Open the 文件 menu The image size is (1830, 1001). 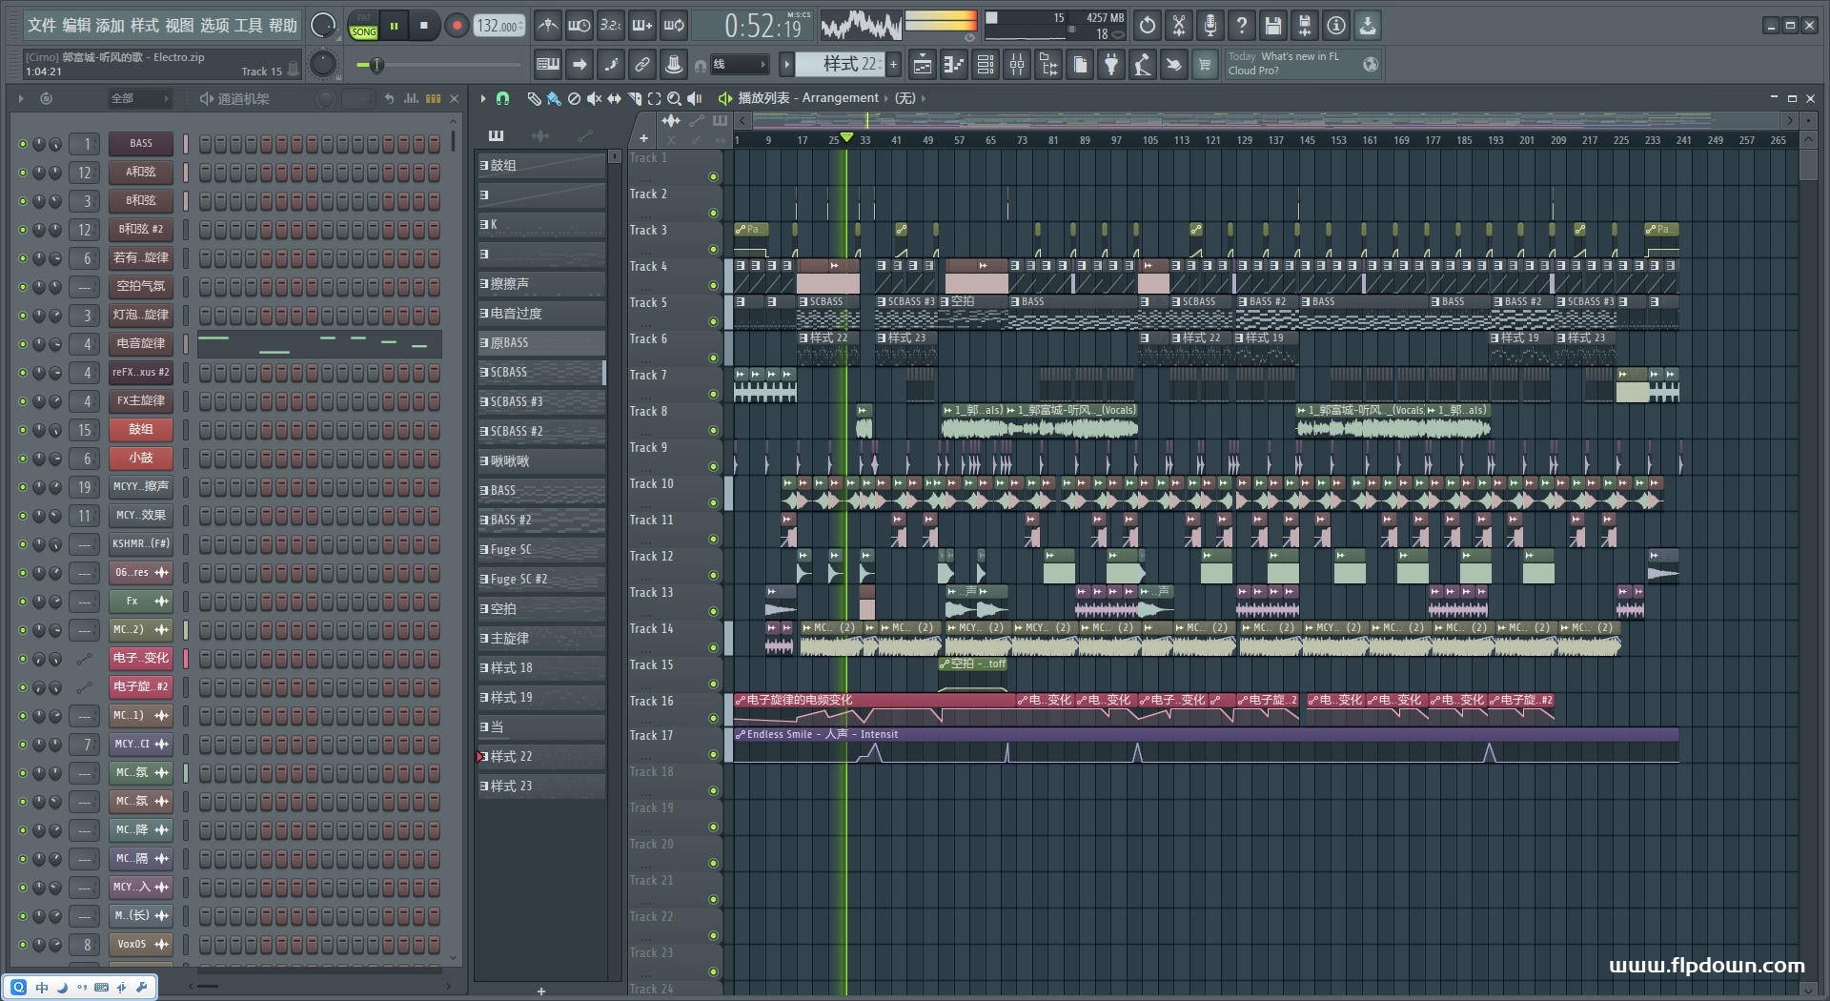point(42,26)
